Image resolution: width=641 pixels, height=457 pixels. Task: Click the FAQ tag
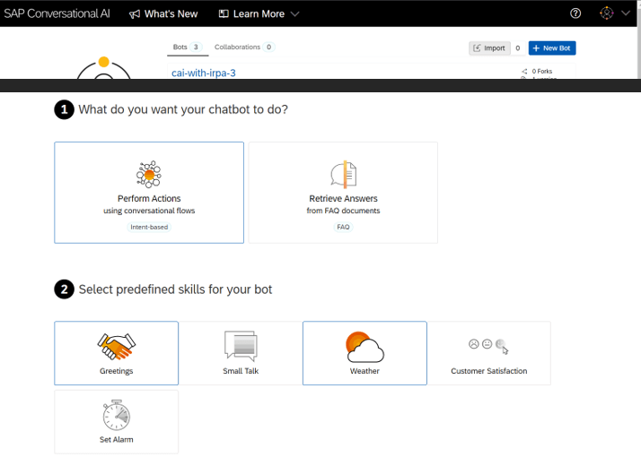point(343,227)
